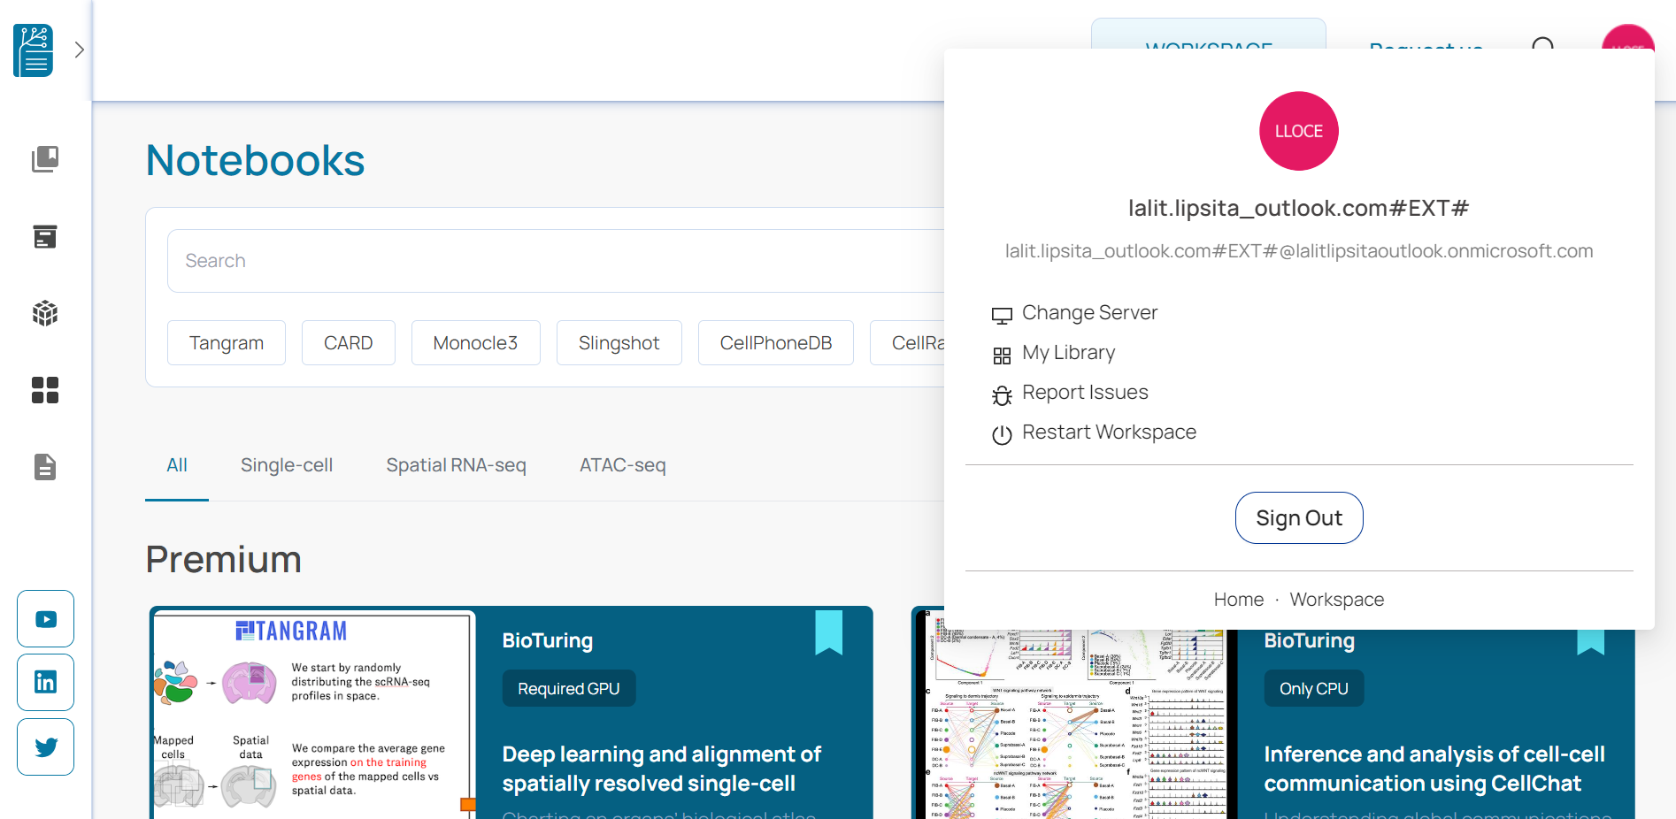
Task: Bookmark the CellChat notebook
Action: pos(1591,641)
